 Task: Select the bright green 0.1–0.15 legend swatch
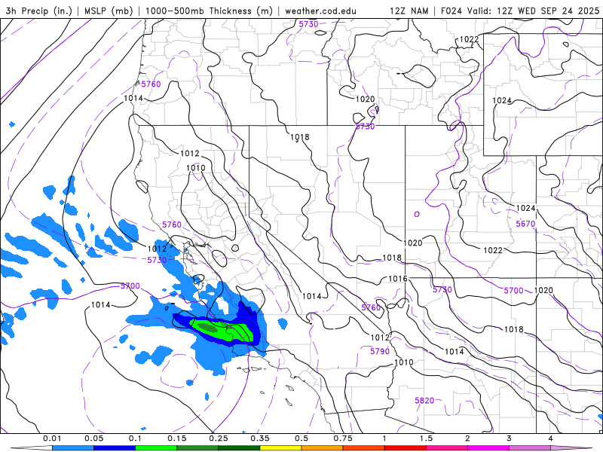tap(156, 448)
